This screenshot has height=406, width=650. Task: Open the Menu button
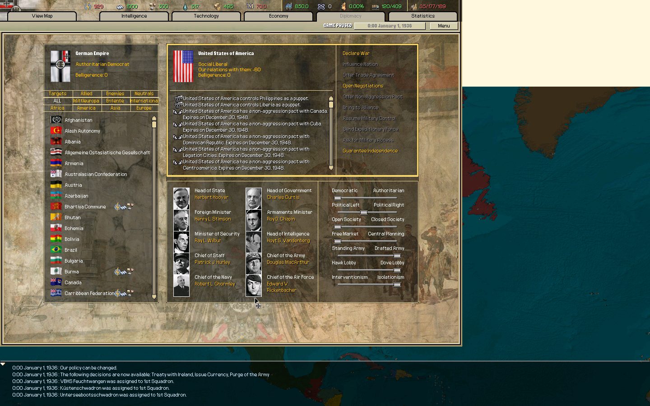point(444,26)
